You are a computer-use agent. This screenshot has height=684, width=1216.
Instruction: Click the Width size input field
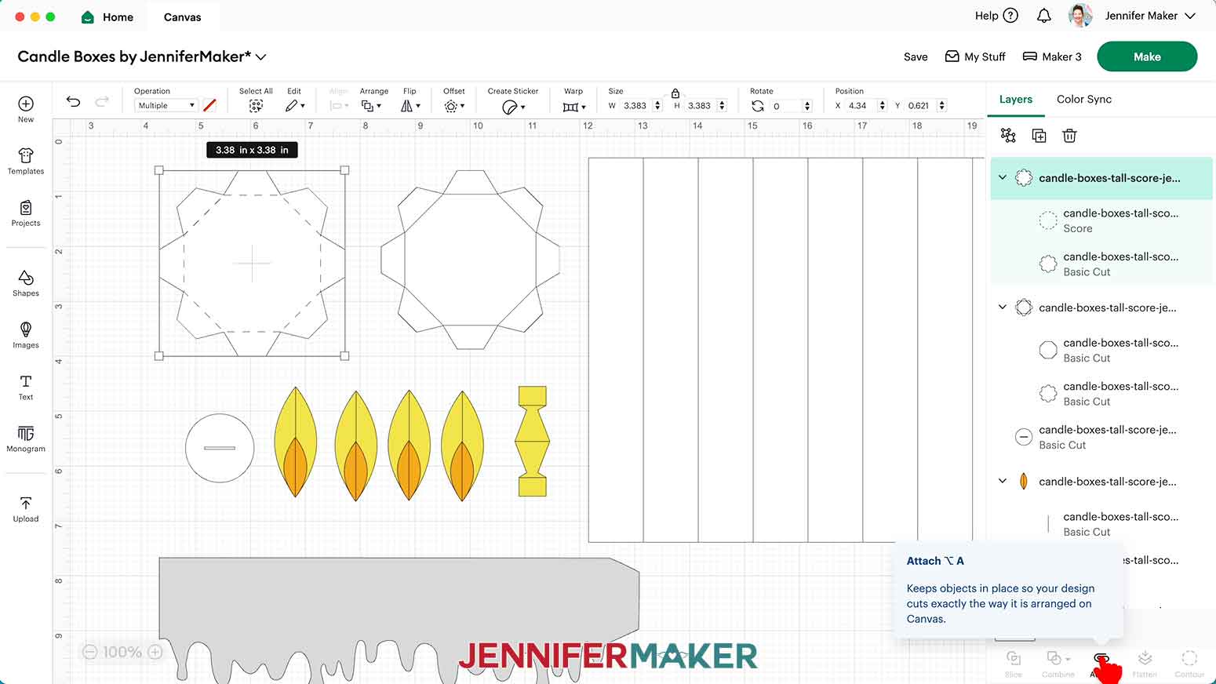pos(635,106)
